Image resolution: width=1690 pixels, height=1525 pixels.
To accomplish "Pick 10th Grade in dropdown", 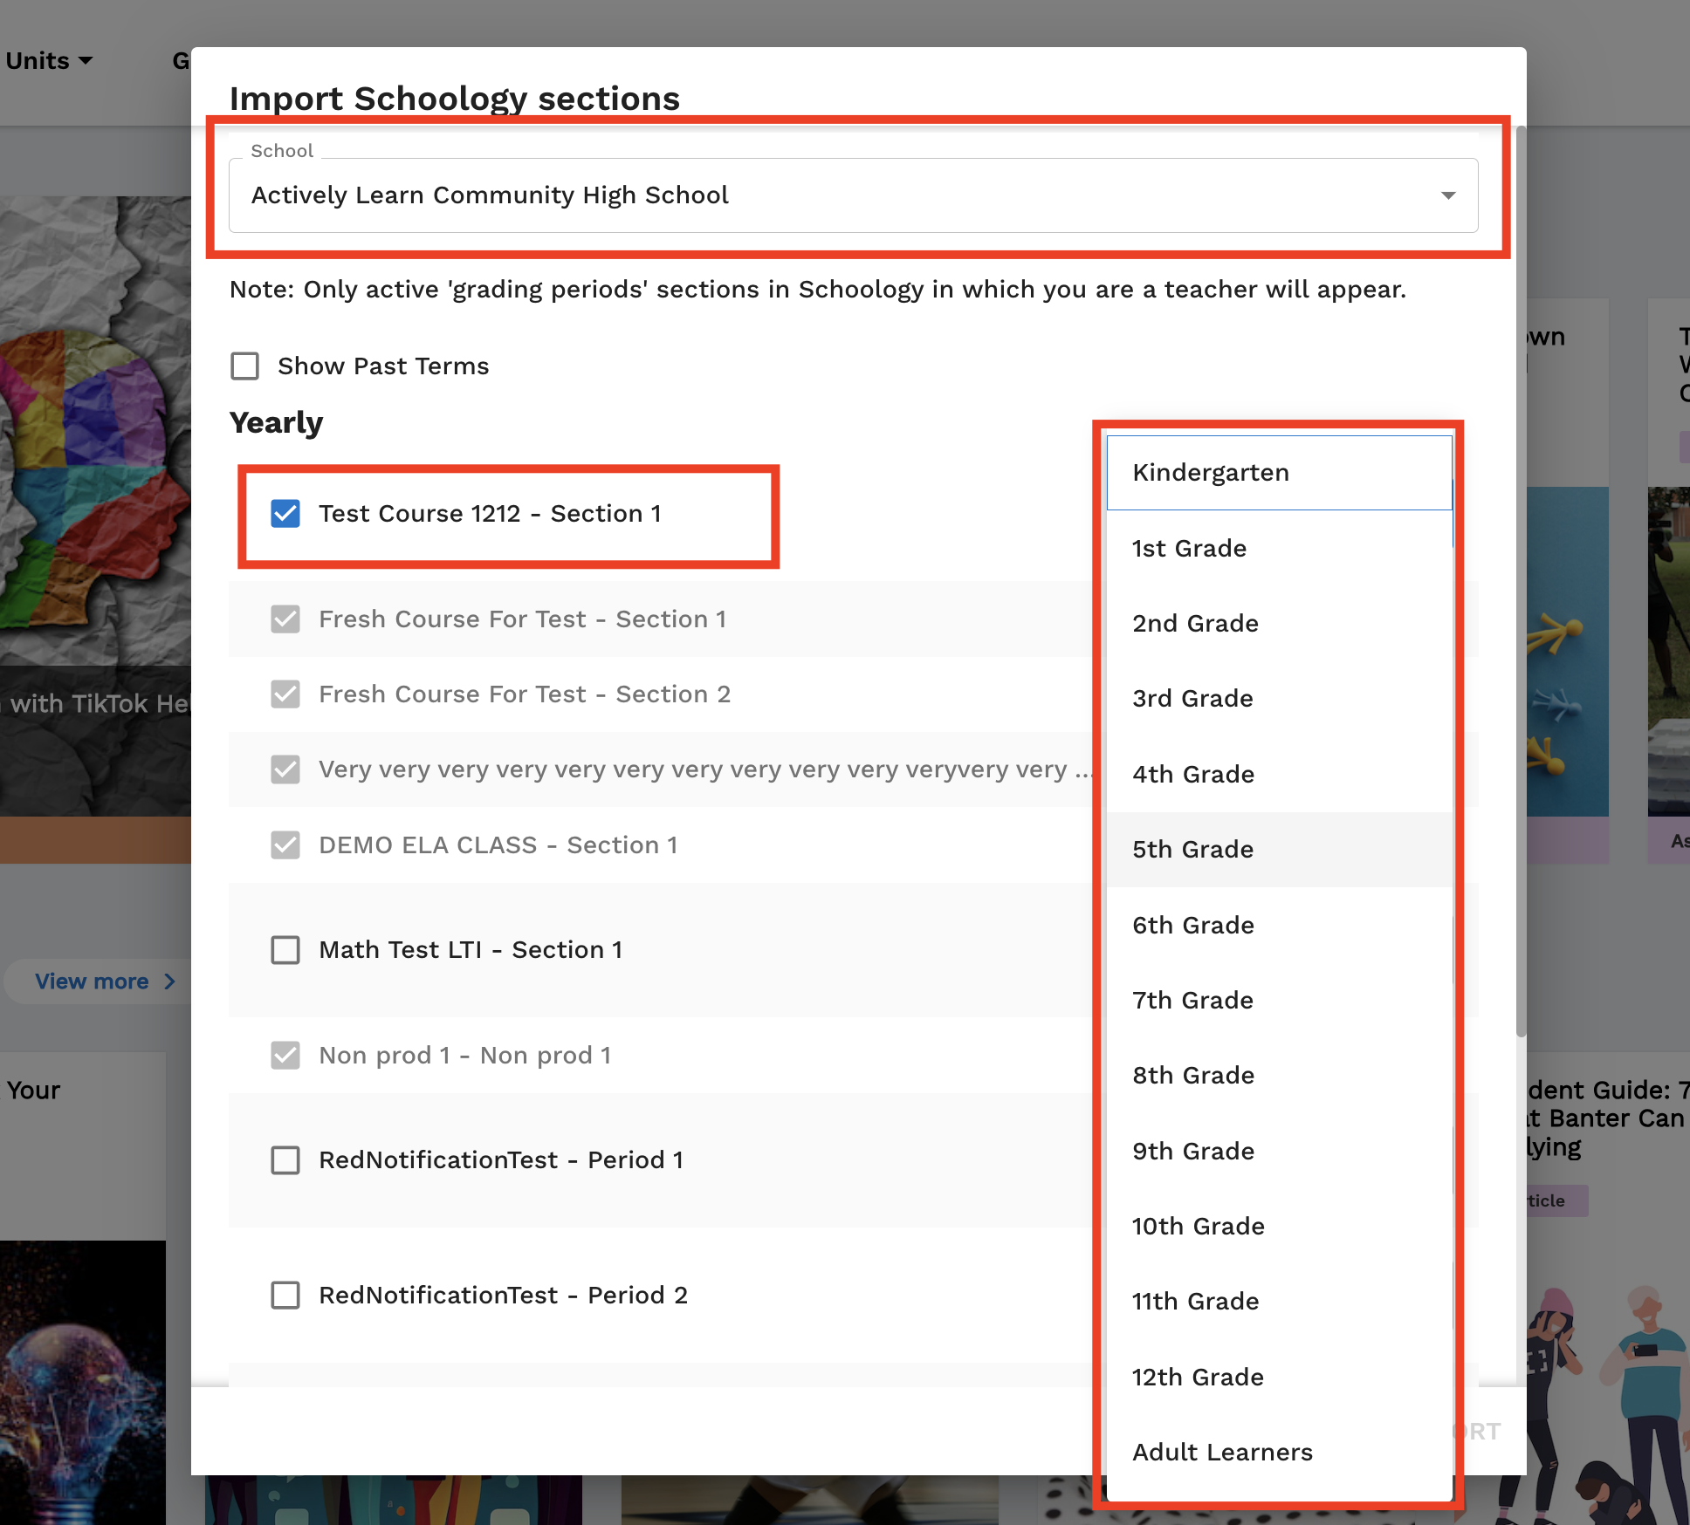I will point(1279,1227).
